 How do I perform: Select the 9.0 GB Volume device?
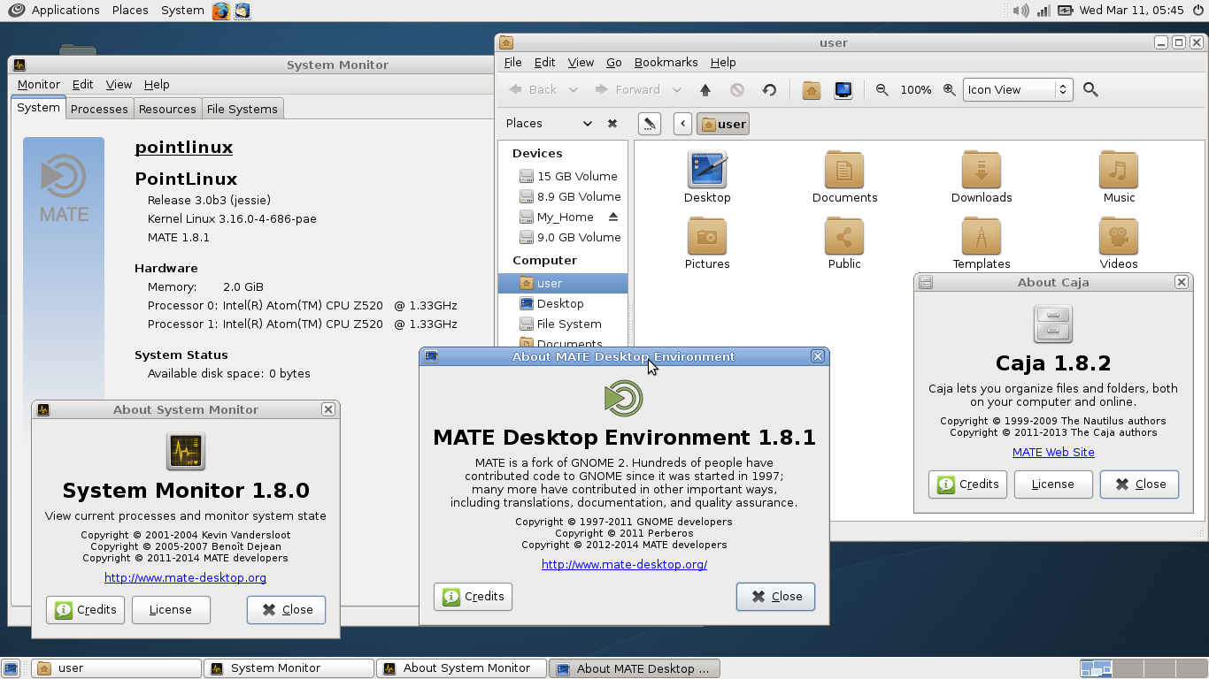tap(562, 237)
